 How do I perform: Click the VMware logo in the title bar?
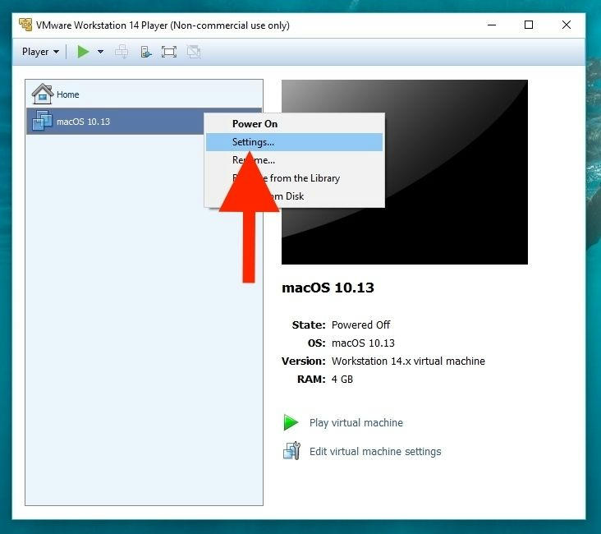(25, 25)
